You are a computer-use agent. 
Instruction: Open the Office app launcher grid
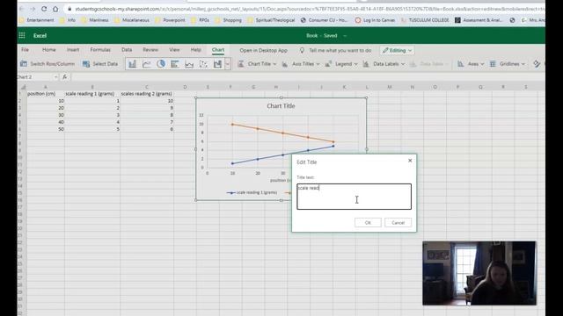[x=22, y=35]
